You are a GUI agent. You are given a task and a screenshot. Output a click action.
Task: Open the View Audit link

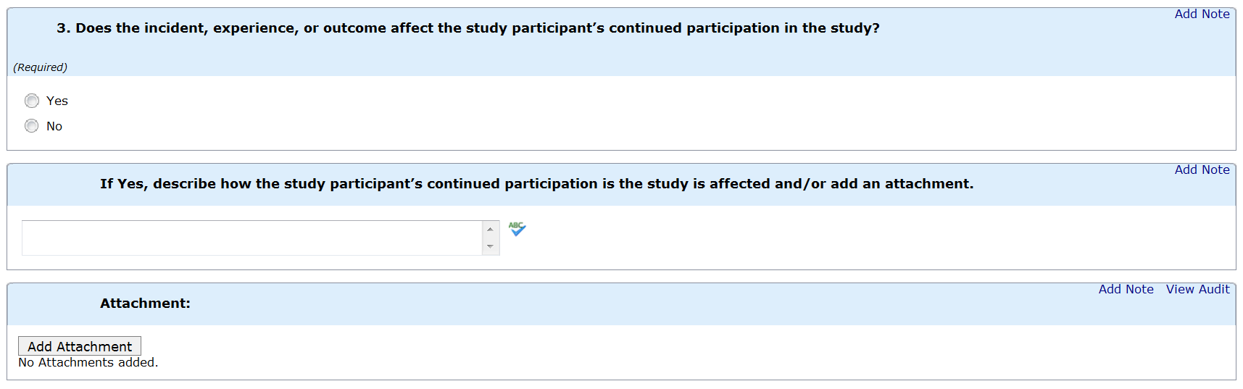coord(1197,289)
